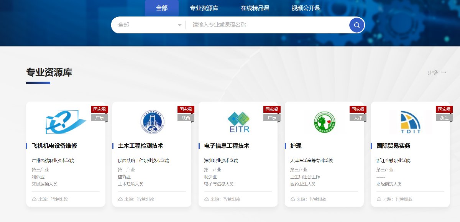
Task: Open the 飞机机电设备维修 course title
Action: (x=55, y=146)
